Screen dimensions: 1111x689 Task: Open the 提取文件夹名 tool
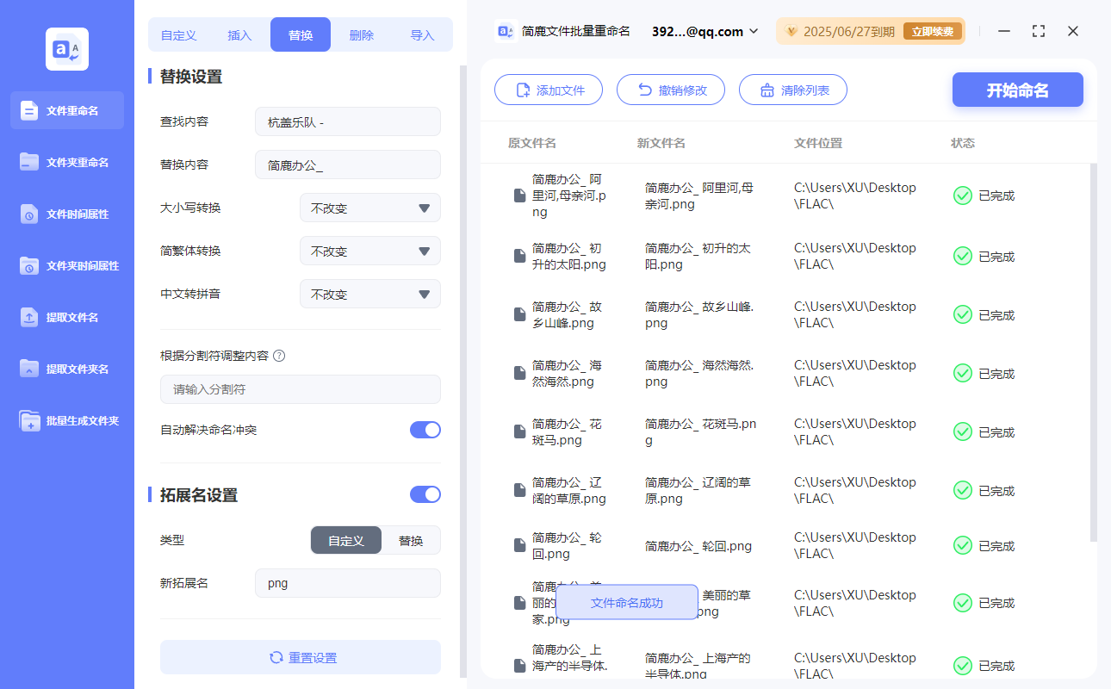66,369
